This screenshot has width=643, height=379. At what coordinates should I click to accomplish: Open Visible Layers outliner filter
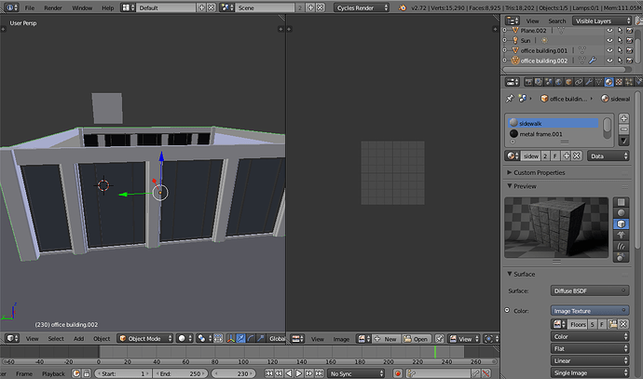(x=602, y=20)
